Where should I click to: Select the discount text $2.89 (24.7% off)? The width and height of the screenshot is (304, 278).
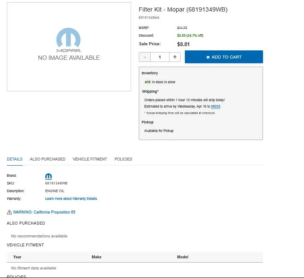point(190,35)
